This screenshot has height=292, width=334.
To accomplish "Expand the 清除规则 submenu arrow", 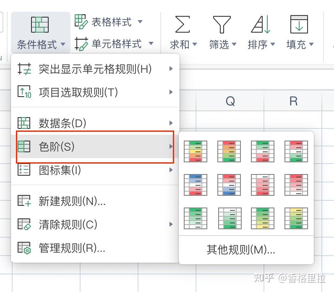I will click(x=171, y=224).
